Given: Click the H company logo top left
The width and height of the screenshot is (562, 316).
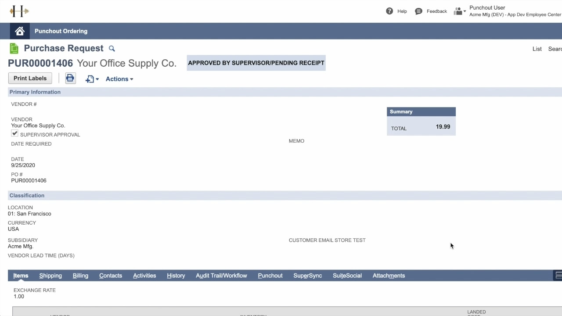Looking at the screenshot, I should [x=18, y=11].
